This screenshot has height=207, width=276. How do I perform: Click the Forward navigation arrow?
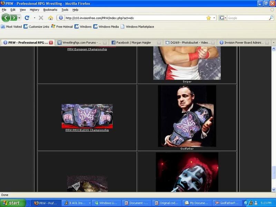[13, 18]
